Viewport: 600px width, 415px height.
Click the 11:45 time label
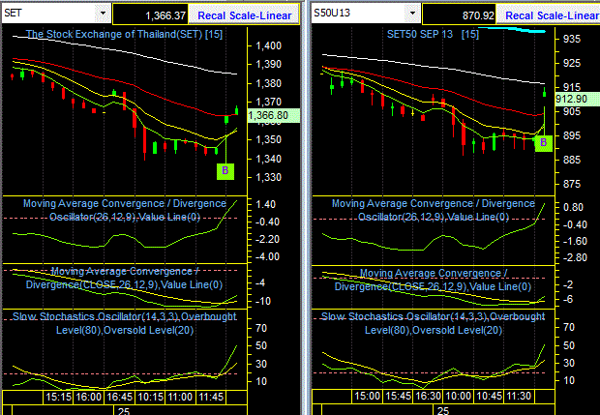[211, 397]
